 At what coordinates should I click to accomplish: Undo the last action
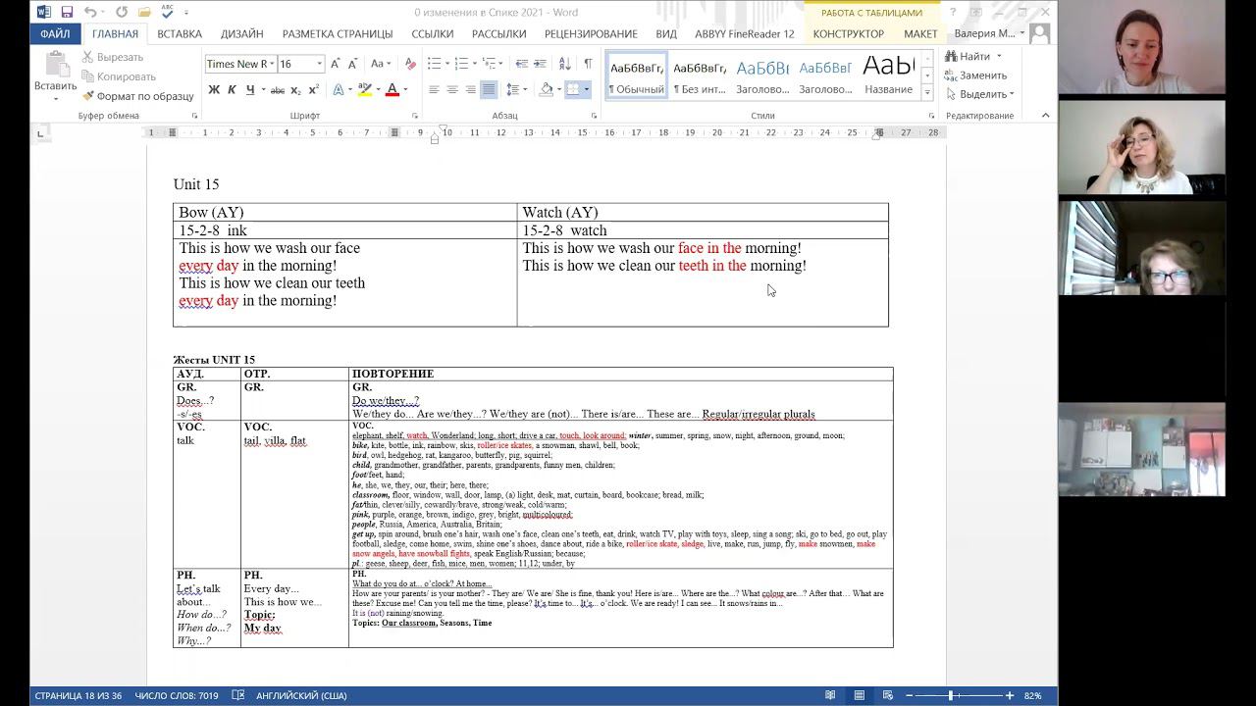point(90,13)
